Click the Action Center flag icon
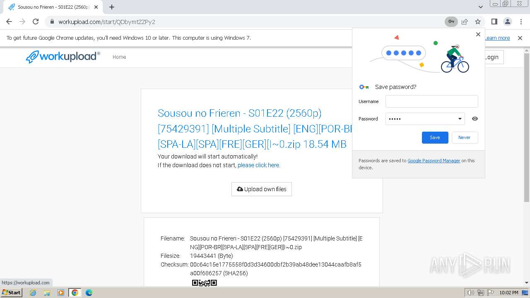The width and height of the screenshot is (530, 298). (491, 293)
